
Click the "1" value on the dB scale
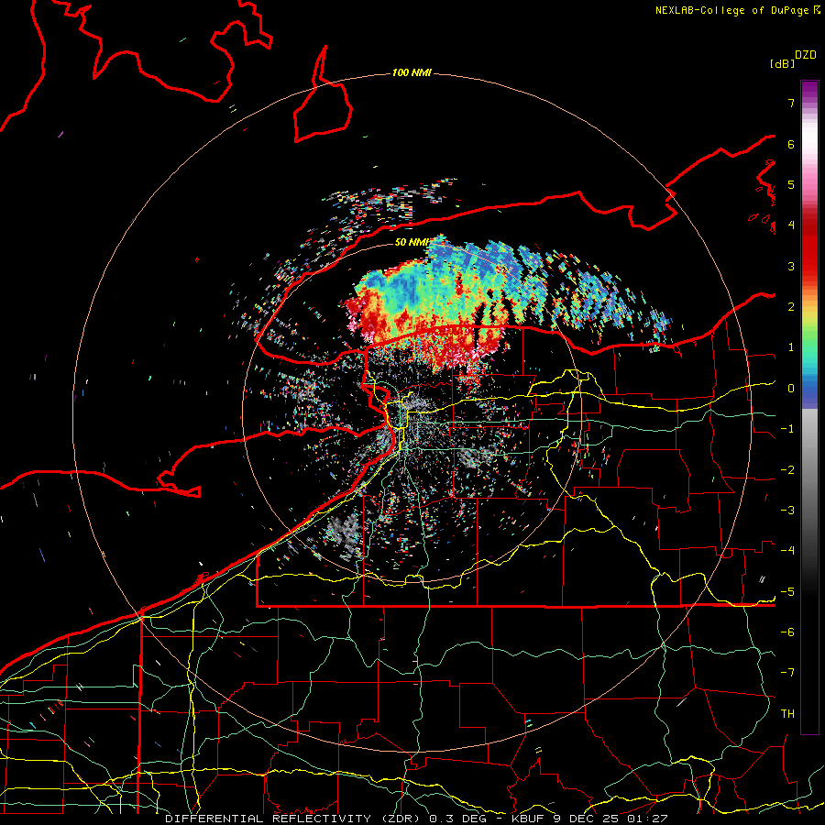(x=791, y=347)
